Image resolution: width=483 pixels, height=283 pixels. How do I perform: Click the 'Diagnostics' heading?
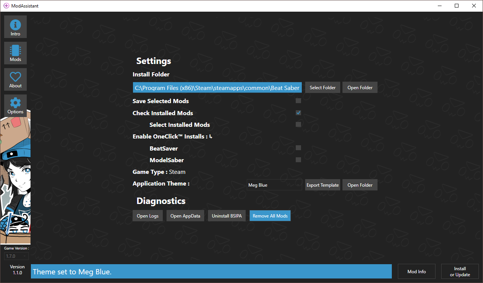[161, 201]
